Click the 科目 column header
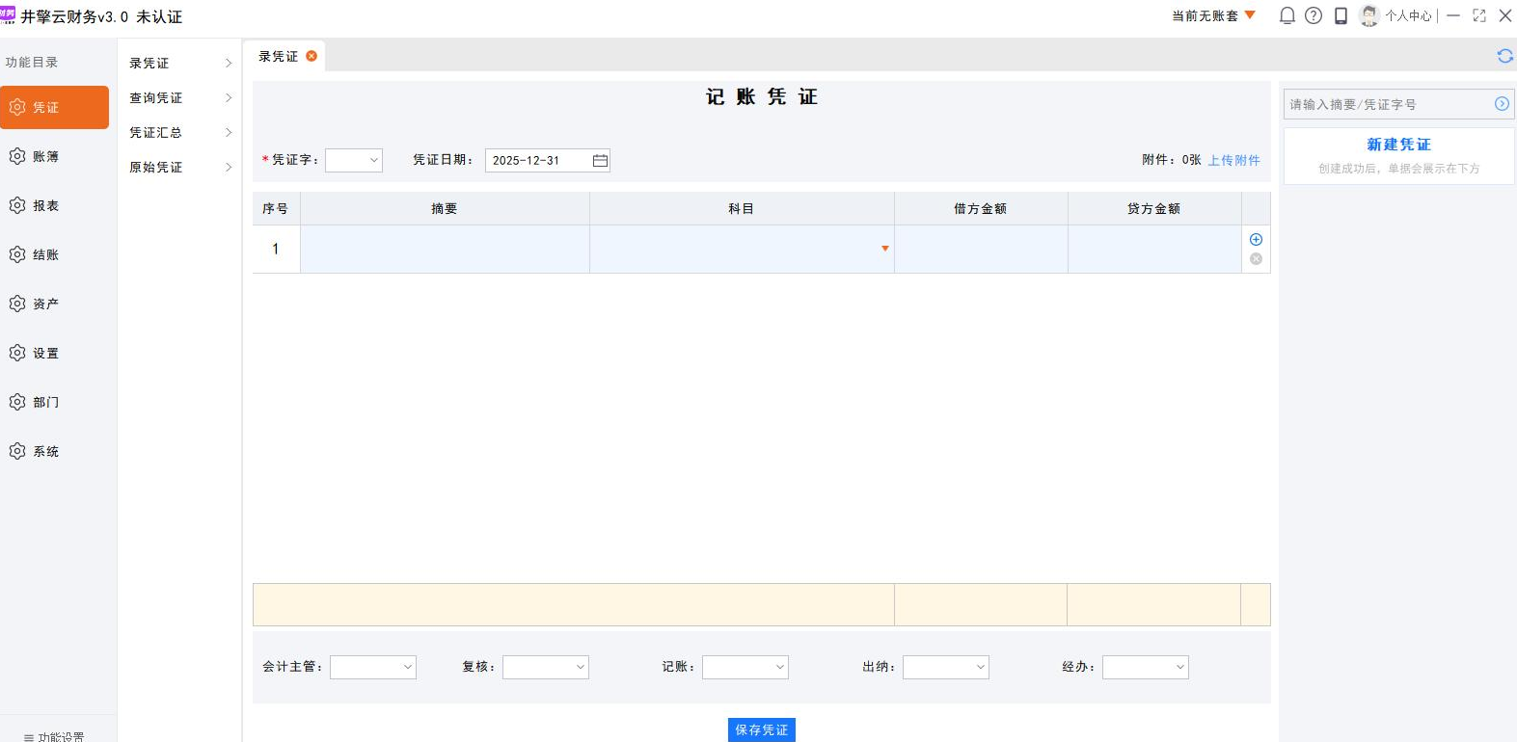 [742, 208]
